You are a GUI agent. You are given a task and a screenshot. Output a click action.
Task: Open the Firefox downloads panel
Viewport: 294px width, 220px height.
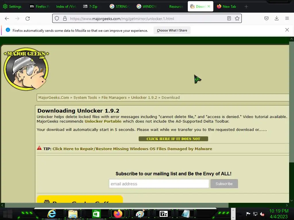[x=276, y=18]
